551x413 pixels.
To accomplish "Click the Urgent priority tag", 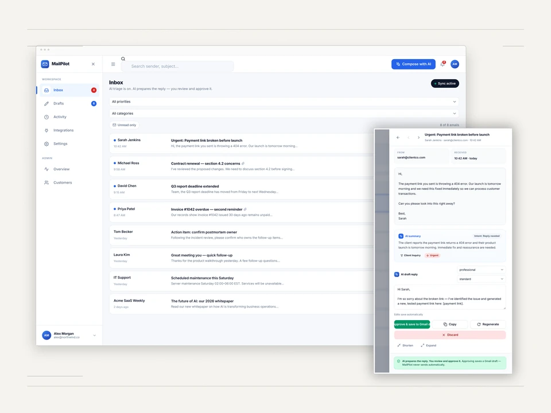I will pyautogui.click(x=432, y=255).
